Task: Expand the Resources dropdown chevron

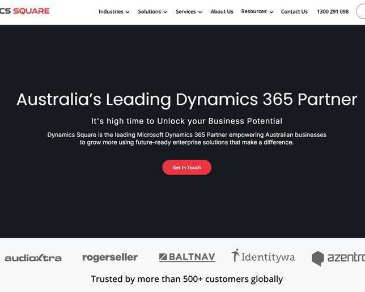Action: click(x=271, y=12)
